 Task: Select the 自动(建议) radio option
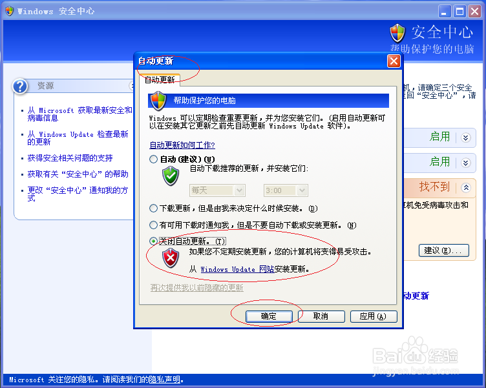pyautogui.click(x=153, y=159)
